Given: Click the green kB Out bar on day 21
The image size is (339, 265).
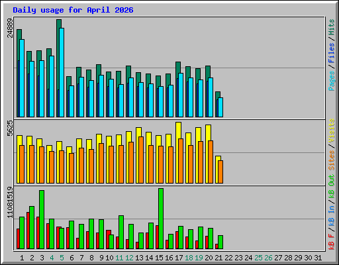Looking at the screenshot, I should [220, 242].
